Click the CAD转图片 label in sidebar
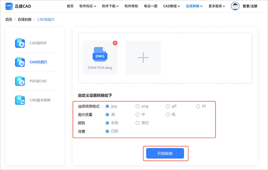This screenshot has height=170, width=268. [x=39, y=62]
